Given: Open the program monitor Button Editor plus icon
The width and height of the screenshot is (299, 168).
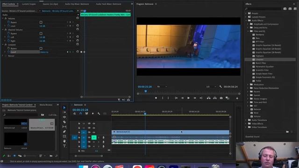Looking at the screenshot, I should click(237, 98).
